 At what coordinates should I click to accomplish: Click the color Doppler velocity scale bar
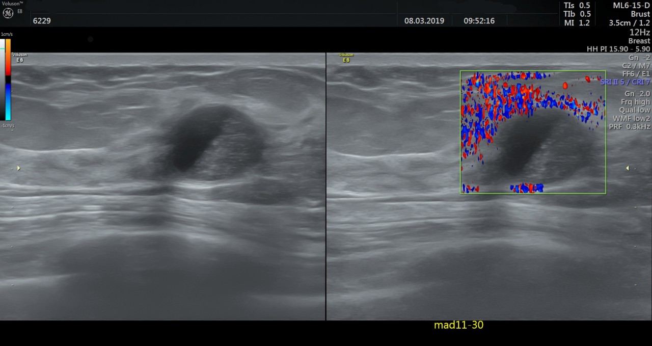[x=8, y=79]
